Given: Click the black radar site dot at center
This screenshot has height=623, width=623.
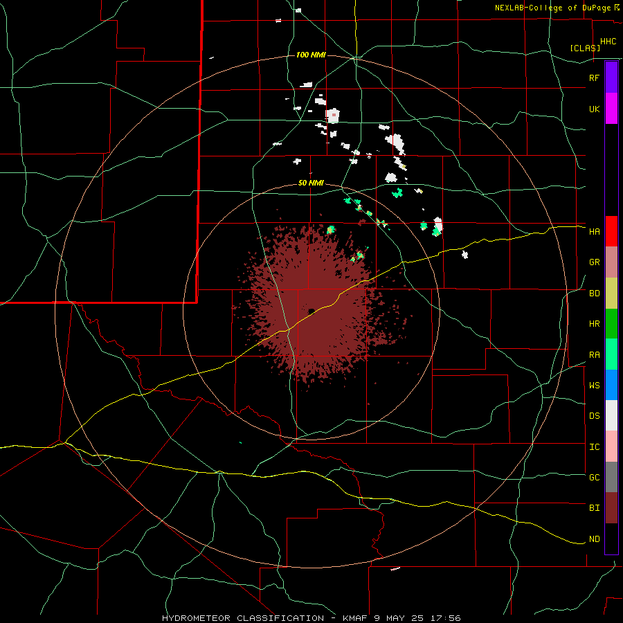Looking at the screenshot, I should (311, 311).
